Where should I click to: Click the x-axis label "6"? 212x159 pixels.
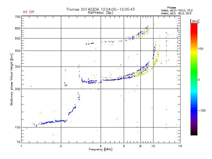pos(124,146)
